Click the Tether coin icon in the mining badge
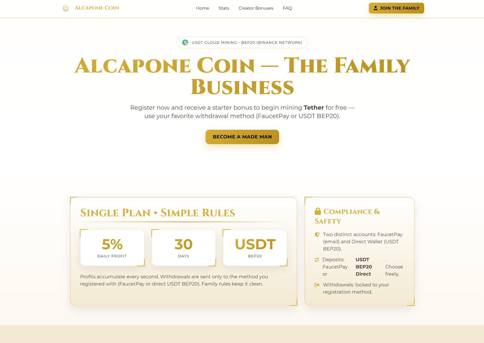Screen dimensions: 484x343 pyautogui.click(x=185, y=43)
